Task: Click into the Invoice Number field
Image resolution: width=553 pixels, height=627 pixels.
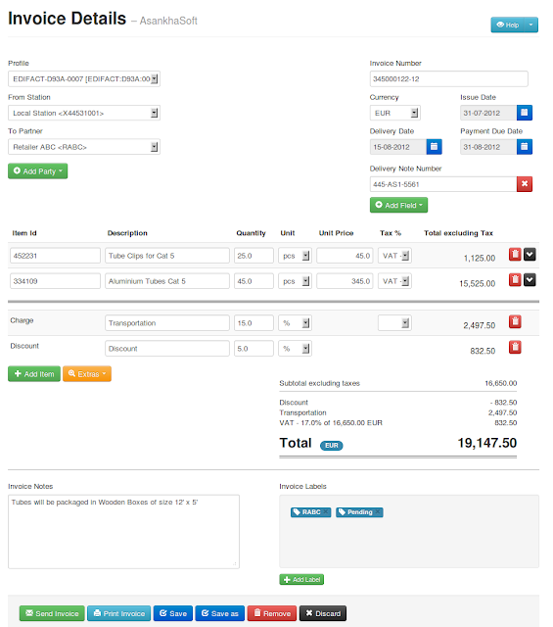Action: [x=448, y=78]
